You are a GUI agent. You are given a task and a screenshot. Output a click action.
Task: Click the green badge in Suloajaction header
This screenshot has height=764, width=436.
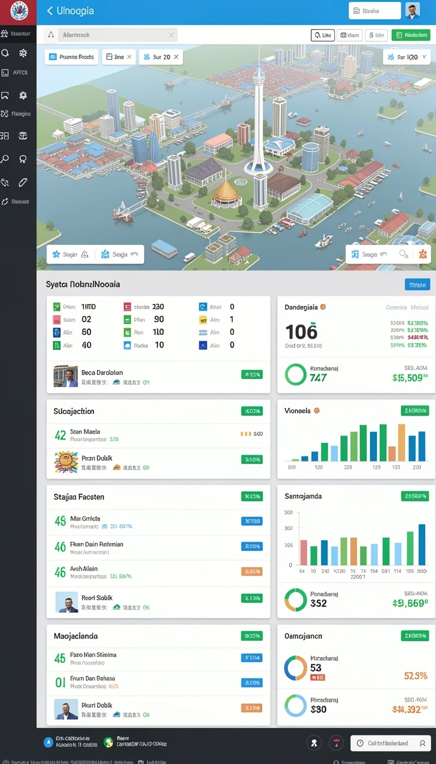(x=252, y=411)
